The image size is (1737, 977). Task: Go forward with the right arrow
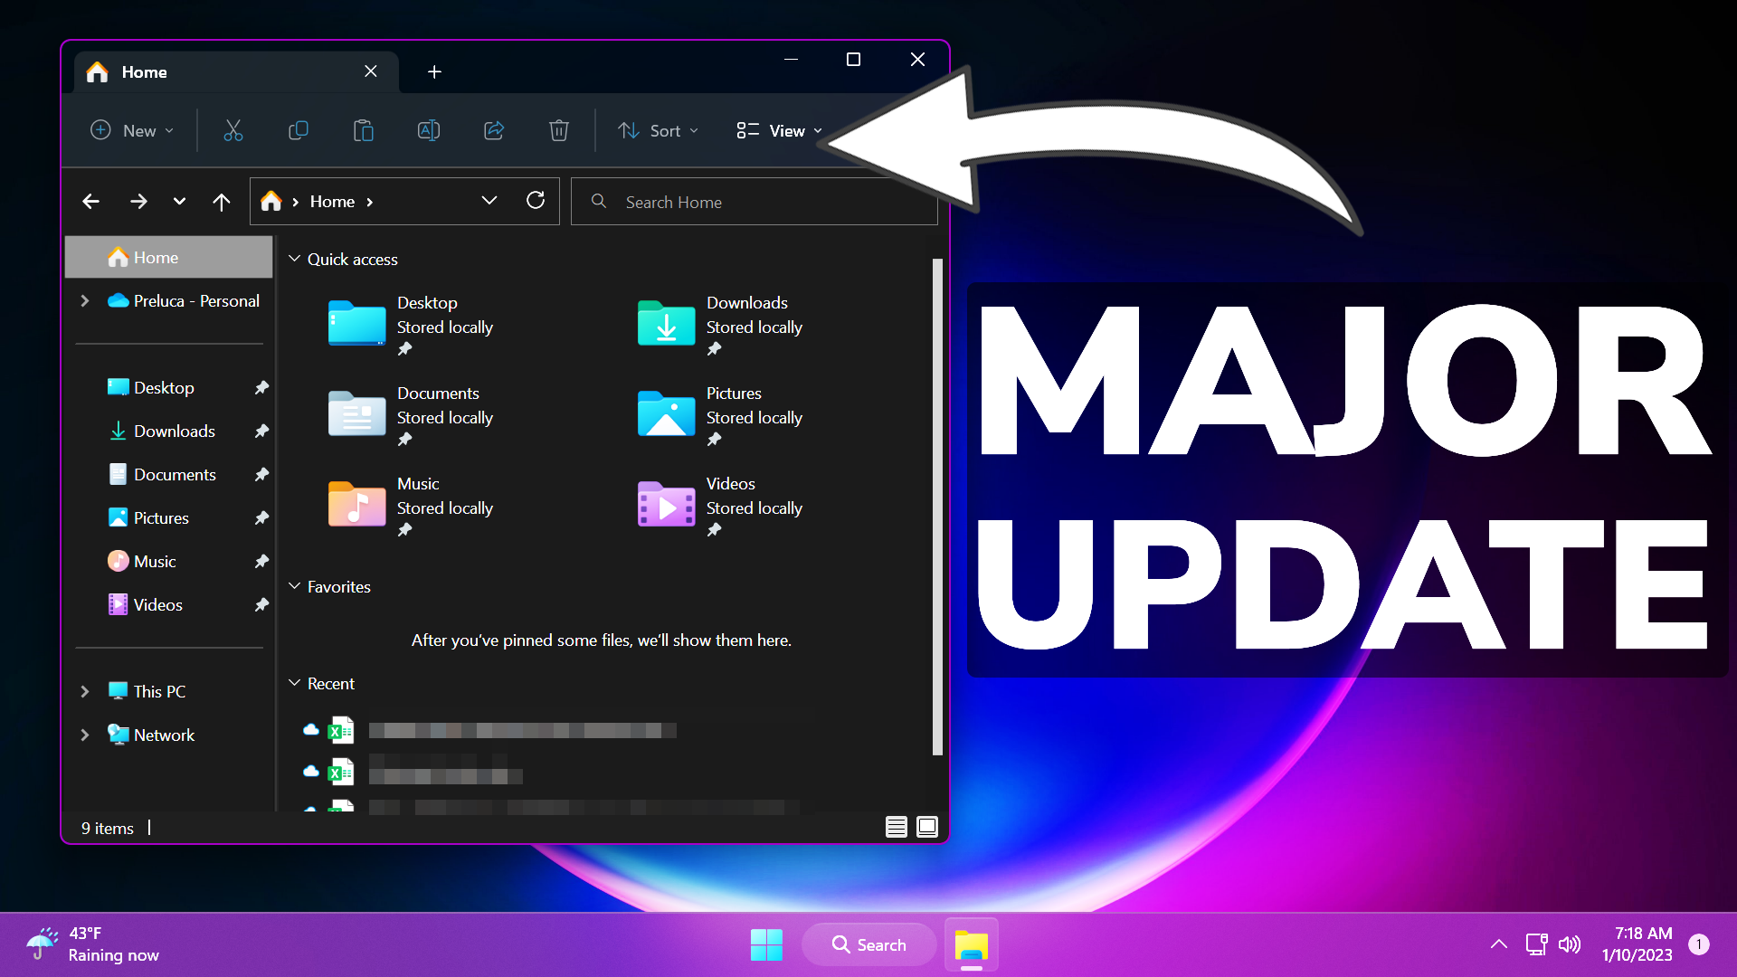pos(138,201)
